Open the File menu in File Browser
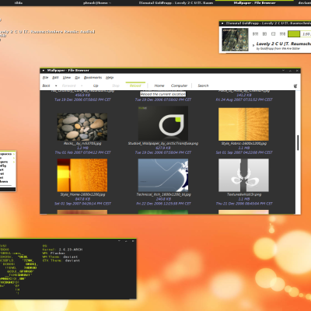Image resolution: width=311 pixels, height=311 pixels. [x=45, y=78]
